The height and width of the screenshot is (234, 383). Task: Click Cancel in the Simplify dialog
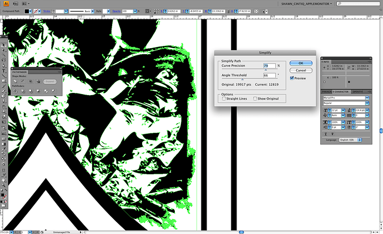pos(301,70)
